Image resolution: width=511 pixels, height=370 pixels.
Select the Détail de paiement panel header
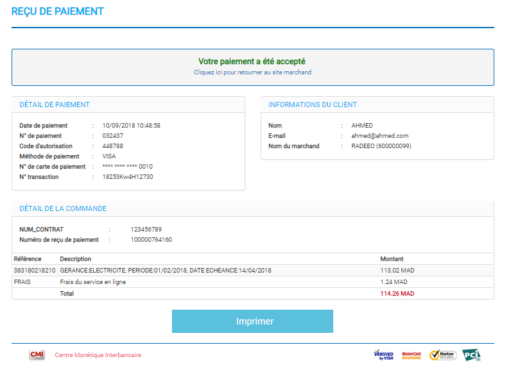(55, 105)
